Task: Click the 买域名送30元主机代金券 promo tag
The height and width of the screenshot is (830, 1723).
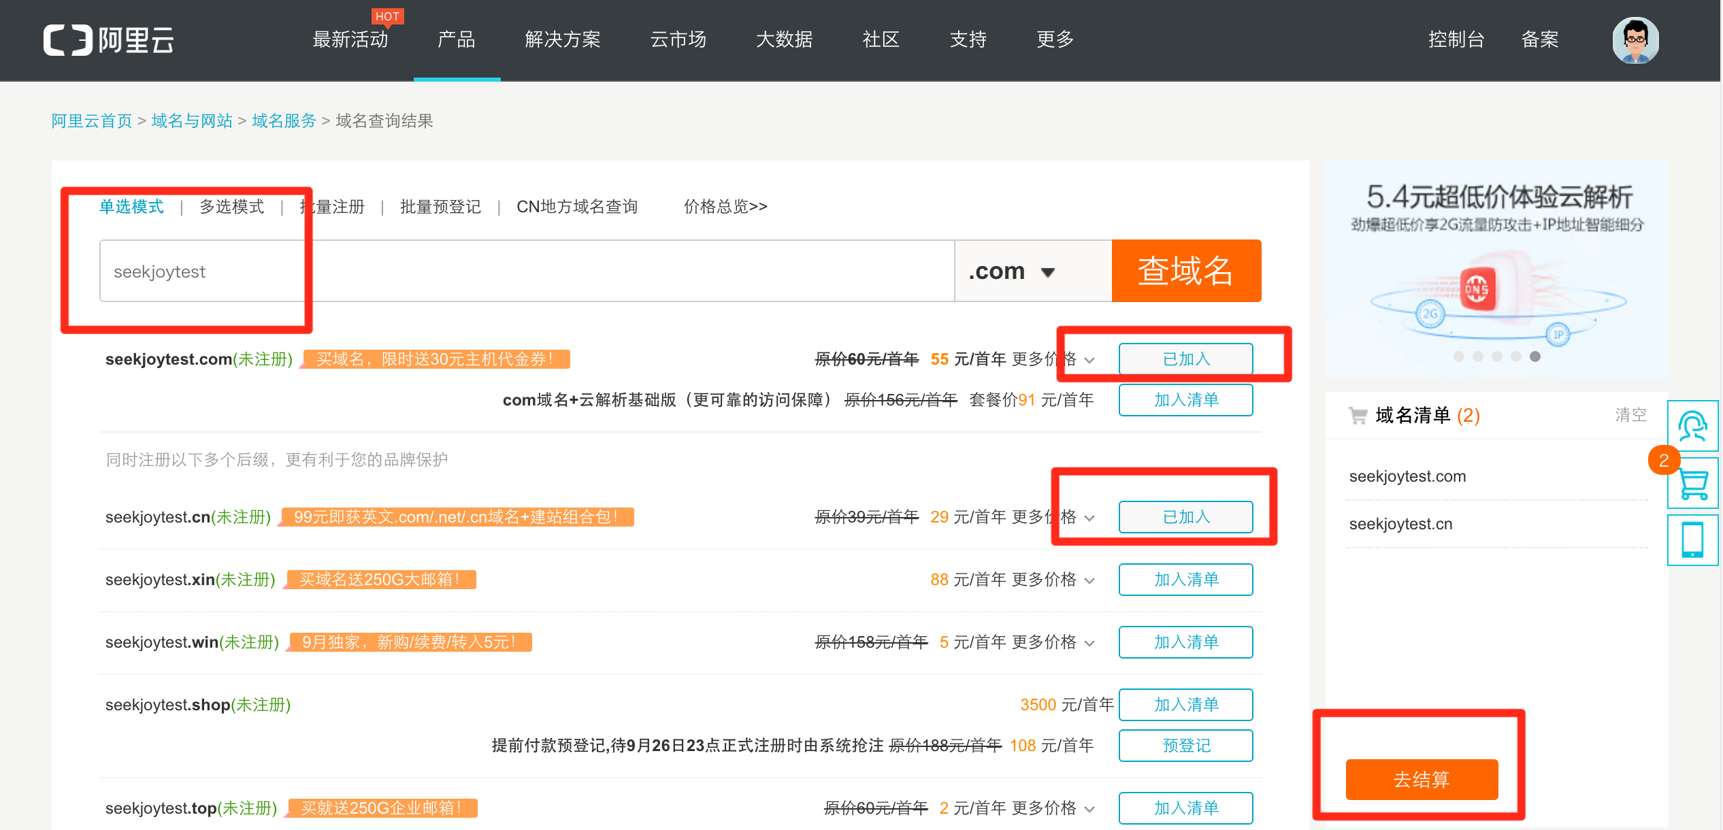Action: (436, 359)
